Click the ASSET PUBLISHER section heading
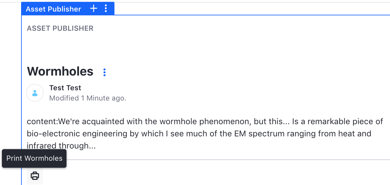Screen dimensions: 390x185 pyautogui.click(x=60, y=28)
